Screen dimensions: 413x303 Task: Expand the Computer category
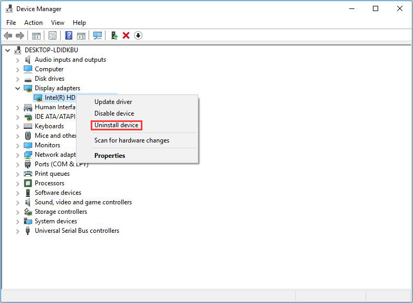coord(17,70)
